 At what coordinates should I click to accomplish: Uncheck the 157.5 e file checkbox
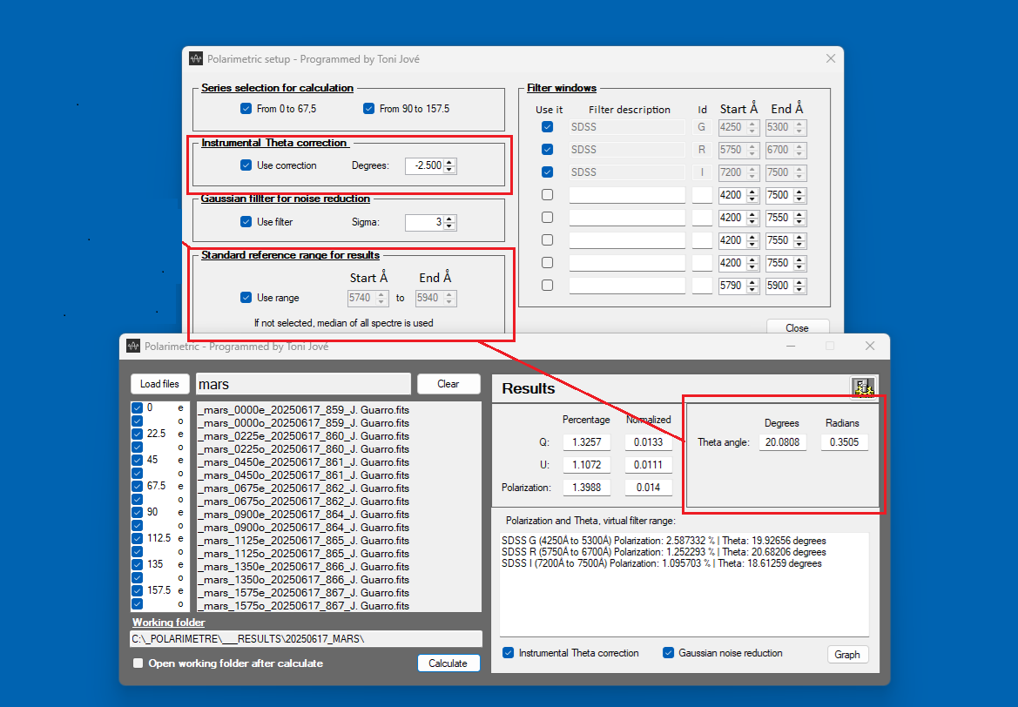(x=137, y=590)
